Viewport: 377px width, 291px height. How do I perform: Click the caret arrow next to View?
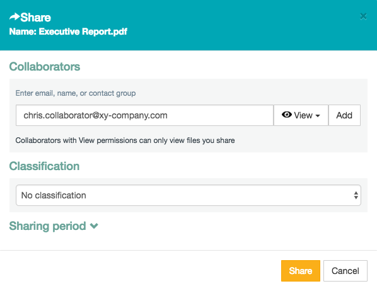pos(318,116)
